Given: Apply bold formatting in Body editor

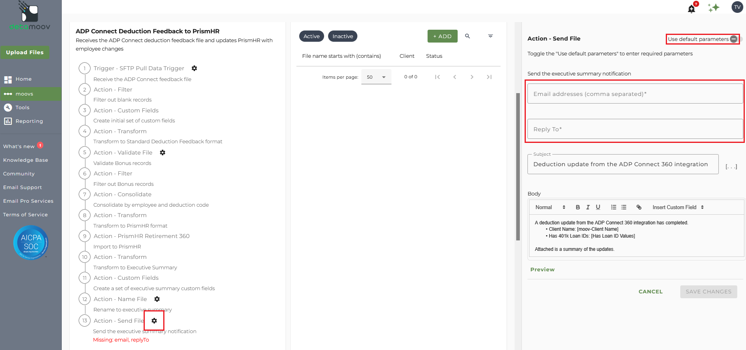Looking at the screenshot, I should (578, 207).
